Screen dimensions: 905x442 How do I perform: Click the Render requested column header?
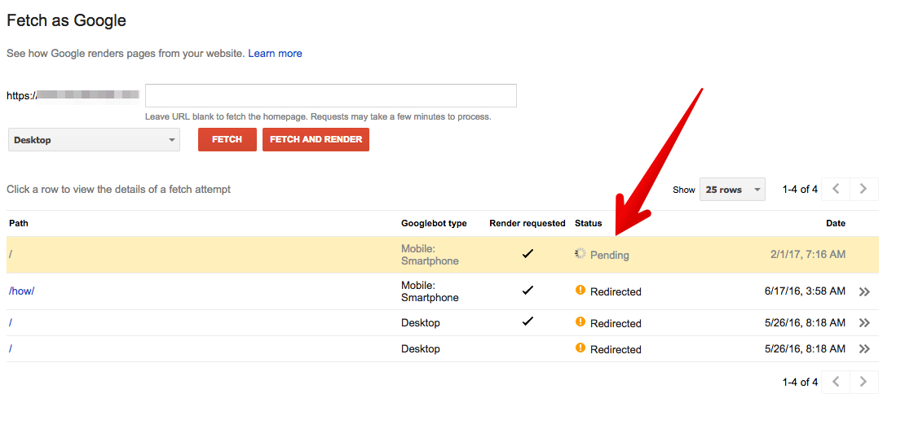click(527, 224)
